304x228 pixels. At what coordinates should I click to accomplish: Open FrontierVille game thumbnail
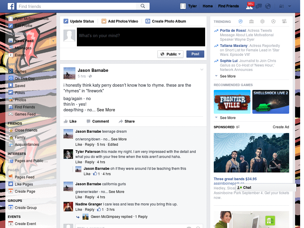point(232,102)
